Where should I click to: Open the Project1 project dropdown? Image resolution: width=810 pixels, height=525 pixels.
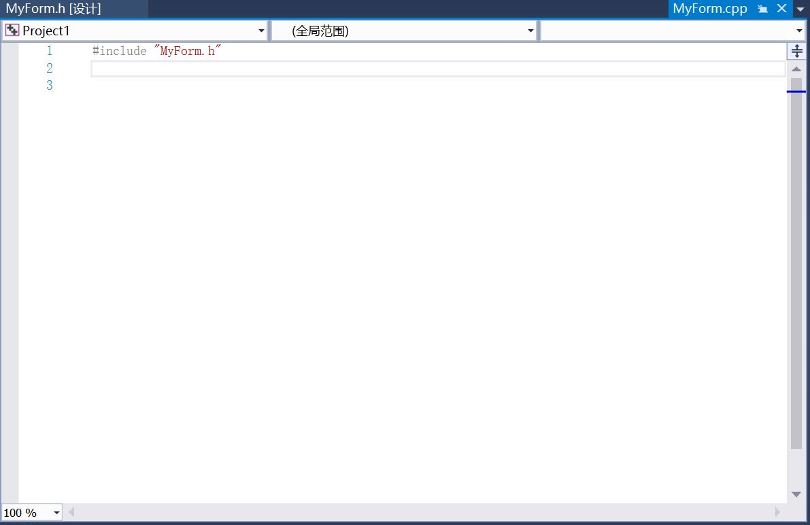tap(260, 31)
